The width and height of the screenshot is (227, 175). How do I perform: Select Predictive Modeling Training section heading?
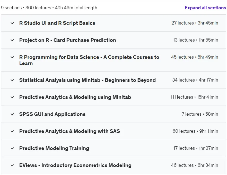pos(54,148)
